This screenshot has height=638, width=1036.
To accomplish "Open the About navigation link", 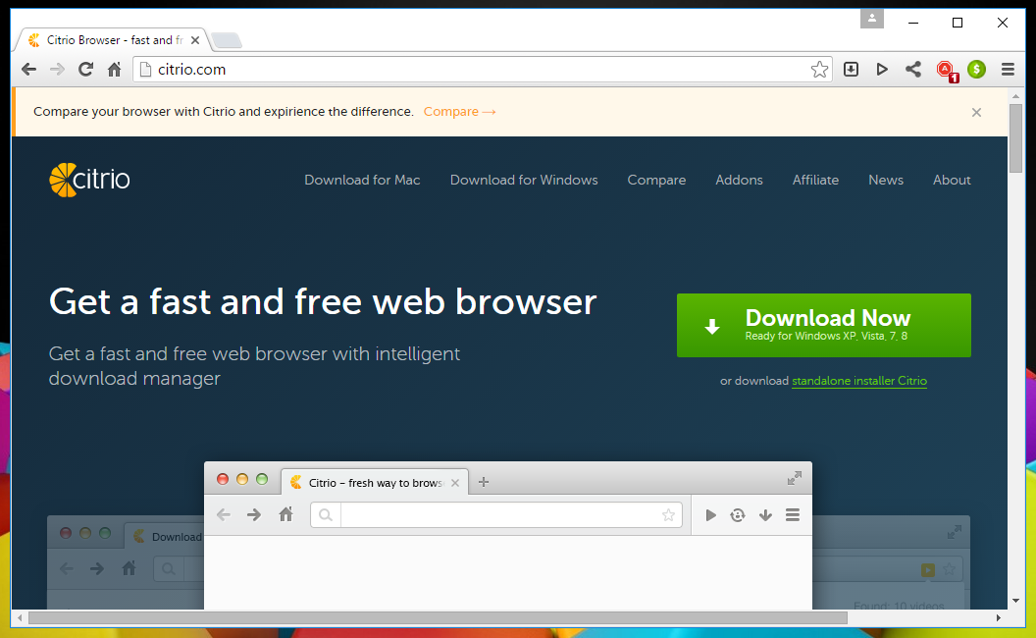I will 952,180.
